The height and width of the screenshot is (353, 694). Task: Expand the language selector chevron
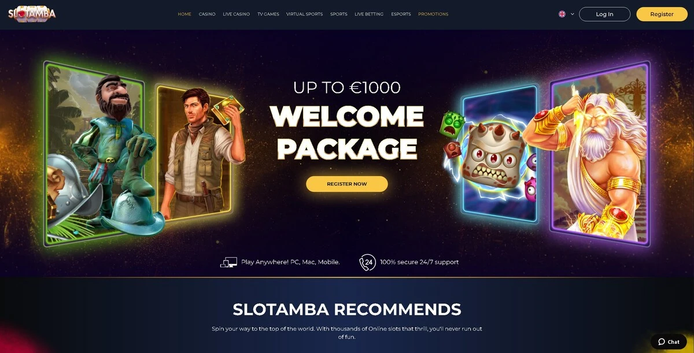[573, 14]
